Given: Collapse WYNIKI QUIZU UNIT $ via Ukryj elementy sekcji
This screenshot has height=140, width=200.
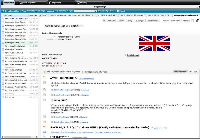Looking at the screenshot, I should pyautogui.click(x=86, y=78).
